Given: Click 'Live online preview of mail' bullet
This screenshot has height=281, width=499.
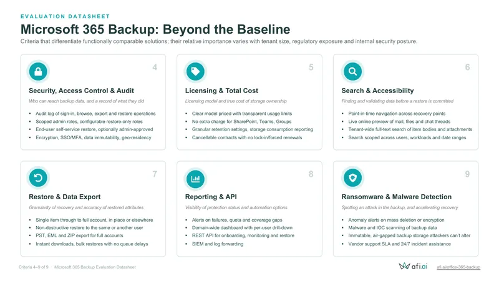Looking at the screenshot, I should (399, 121).
